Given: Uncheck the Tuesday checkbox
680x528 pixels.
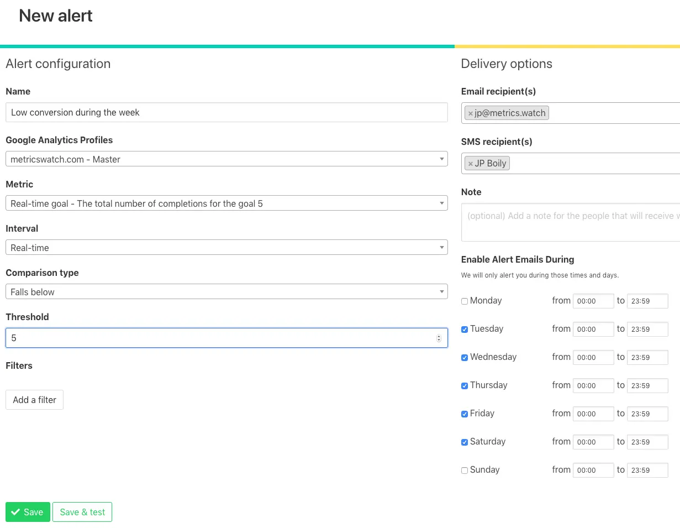Looking at the screenshot, I should pyautogui.click(x=465, y=330).
